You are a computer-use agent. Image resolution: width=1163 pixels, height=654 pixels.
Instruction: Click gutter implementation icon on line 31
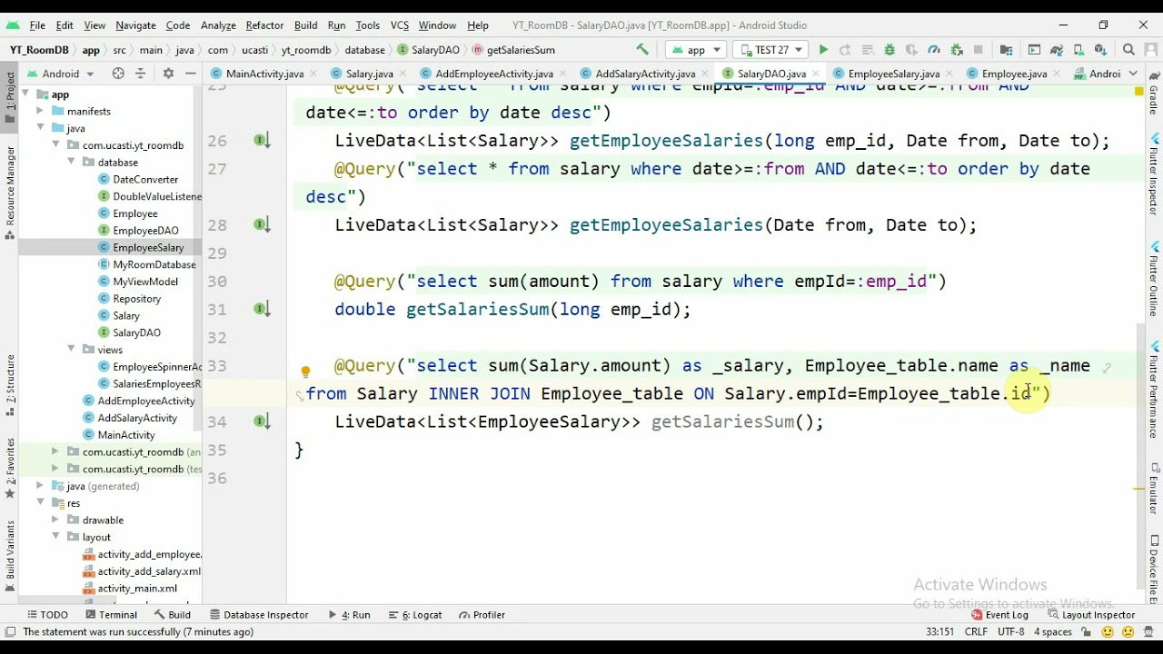click(262, 309)
